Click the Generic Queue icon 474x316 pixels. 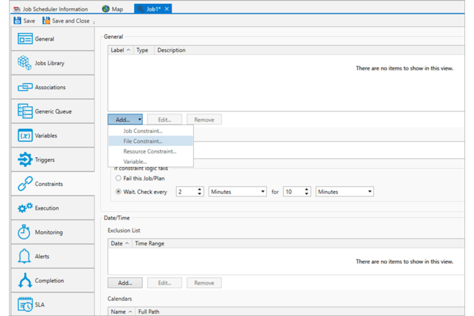click(24, 111)
